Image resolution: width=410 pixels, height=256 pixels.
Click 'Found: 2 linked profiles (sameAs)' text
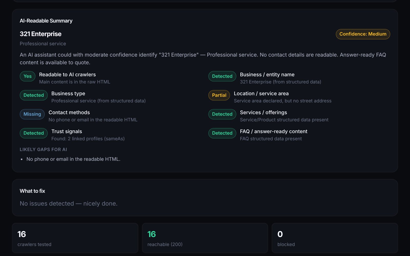[88, 138]
